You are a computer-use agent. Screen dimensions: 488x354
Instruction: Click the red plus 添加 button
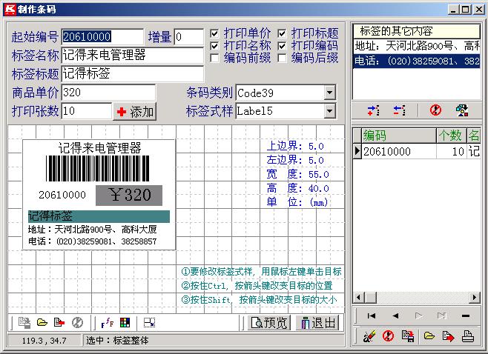coord(135,112)
